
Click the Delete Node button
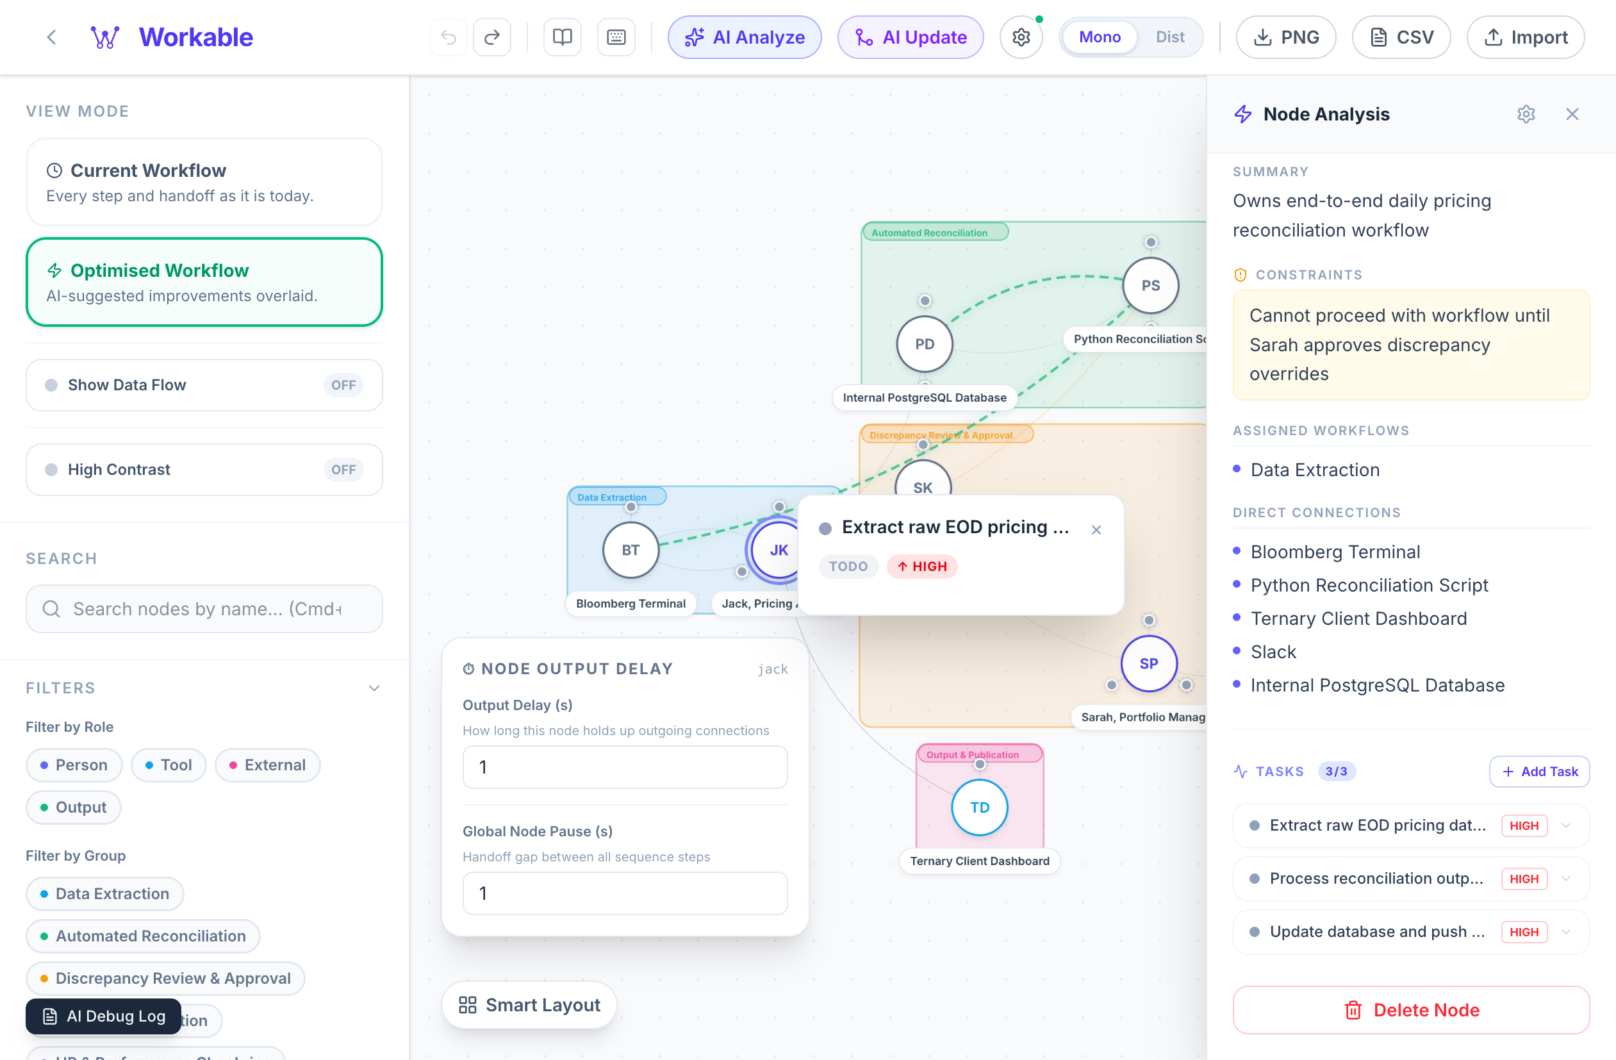click(1411, 1010)
